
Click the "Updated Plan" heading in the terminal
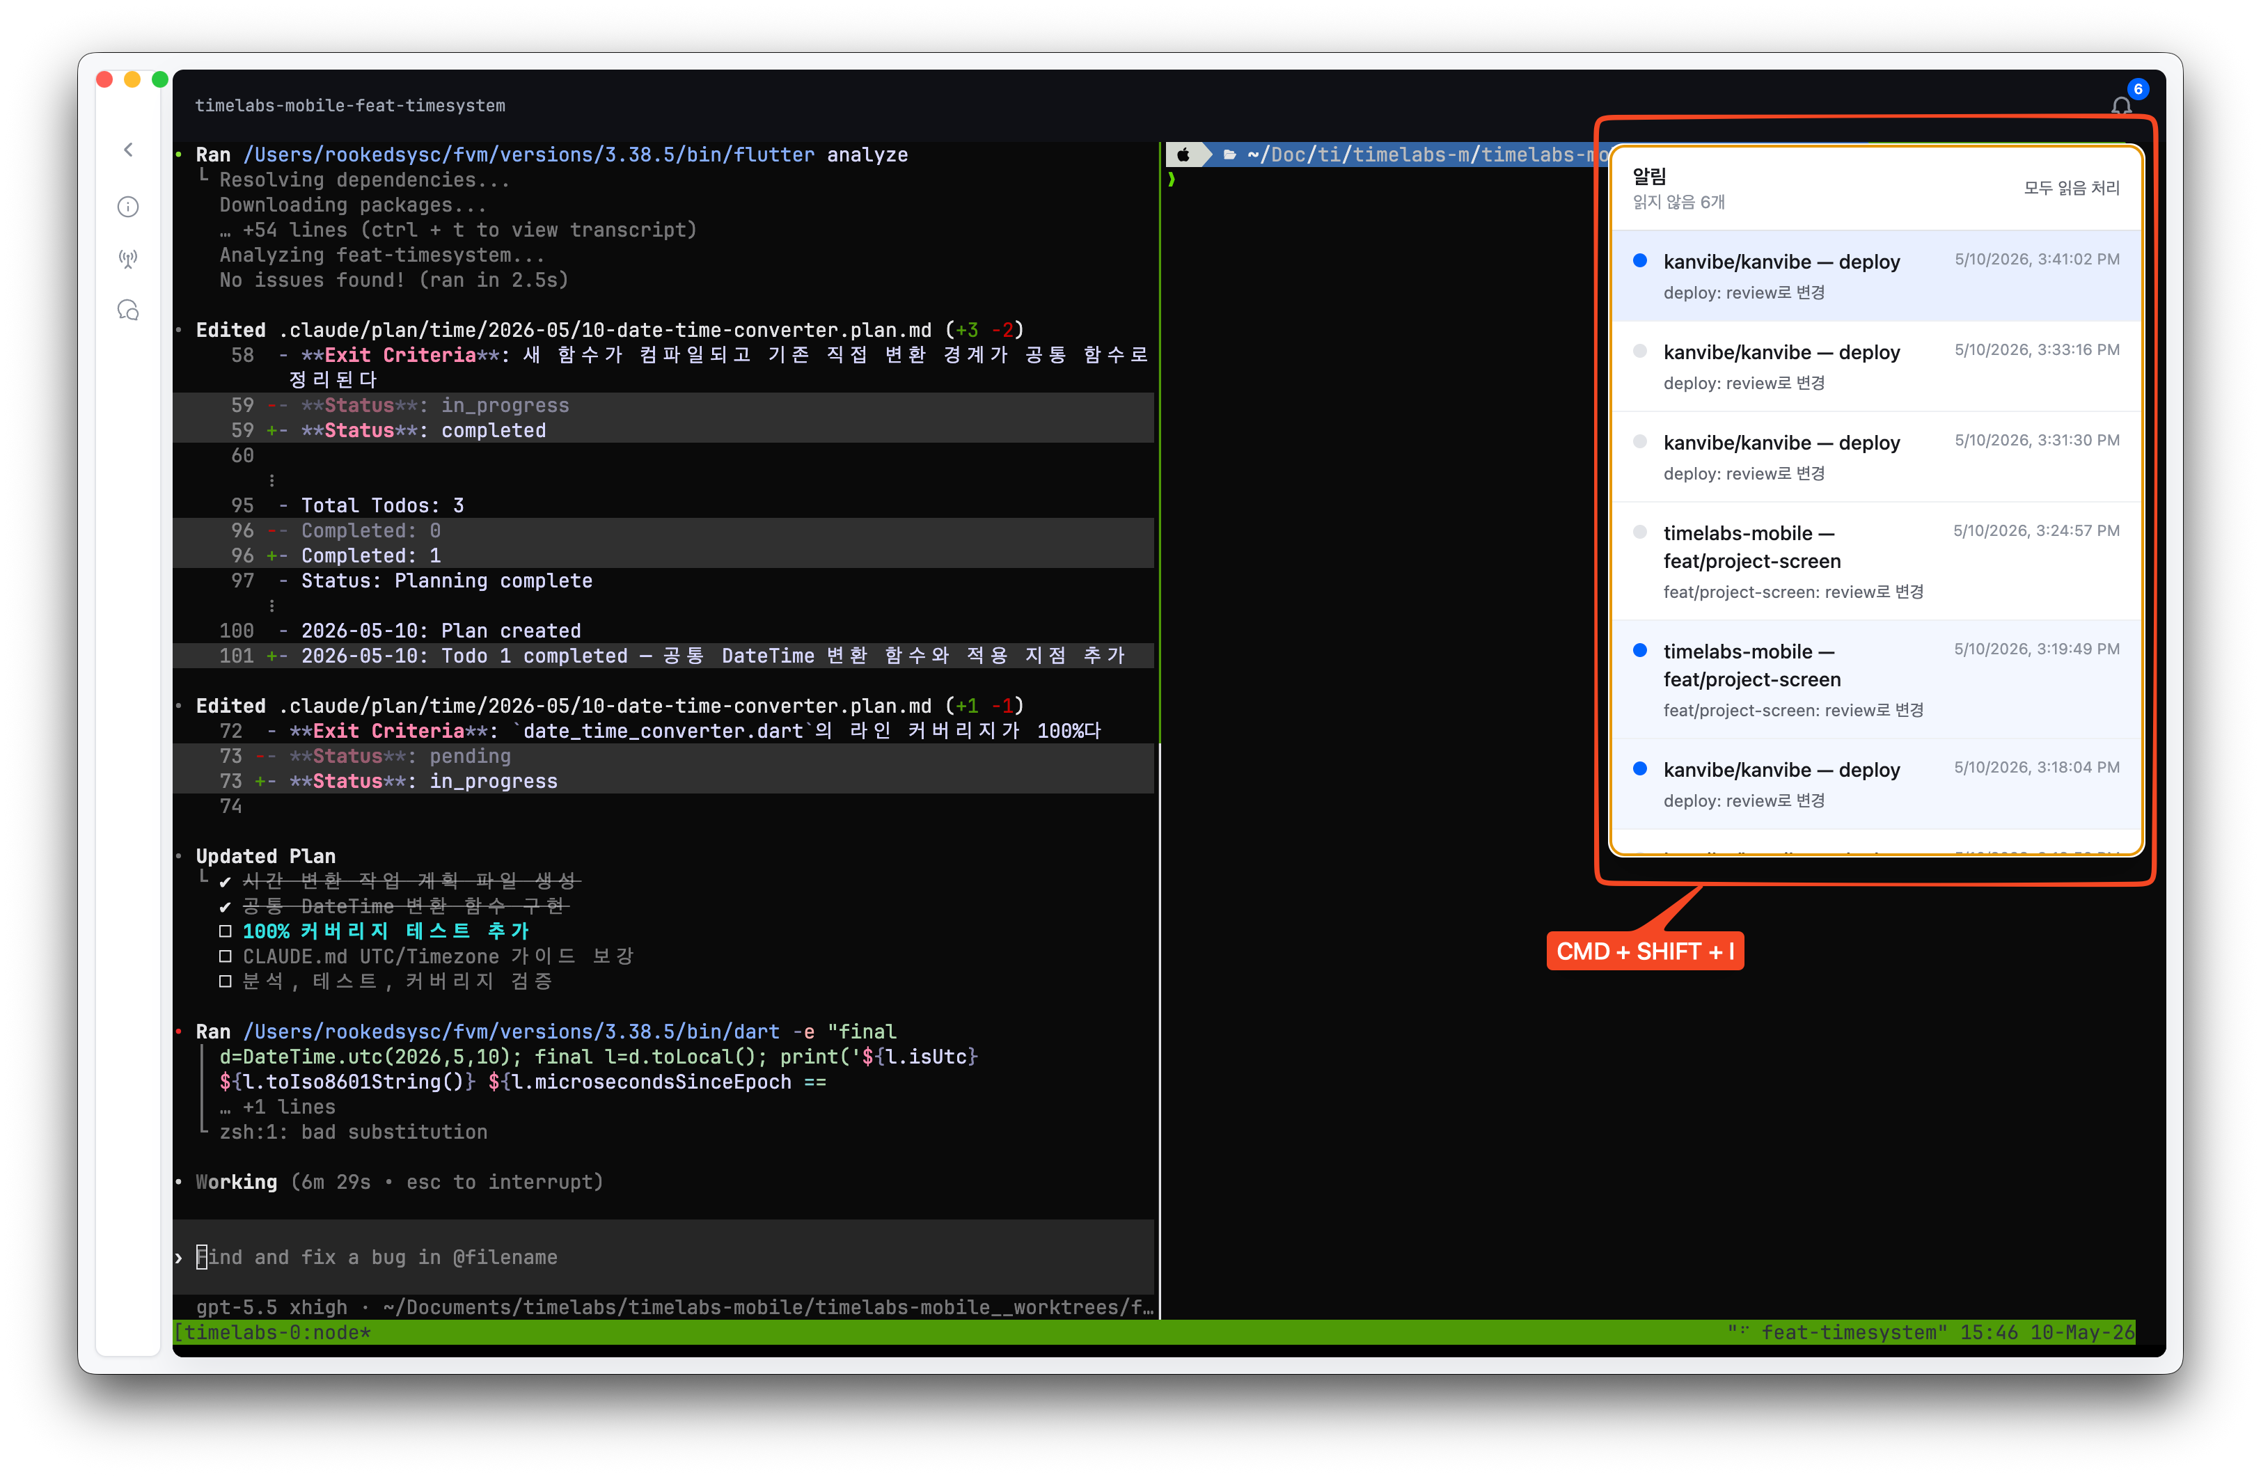266,857
